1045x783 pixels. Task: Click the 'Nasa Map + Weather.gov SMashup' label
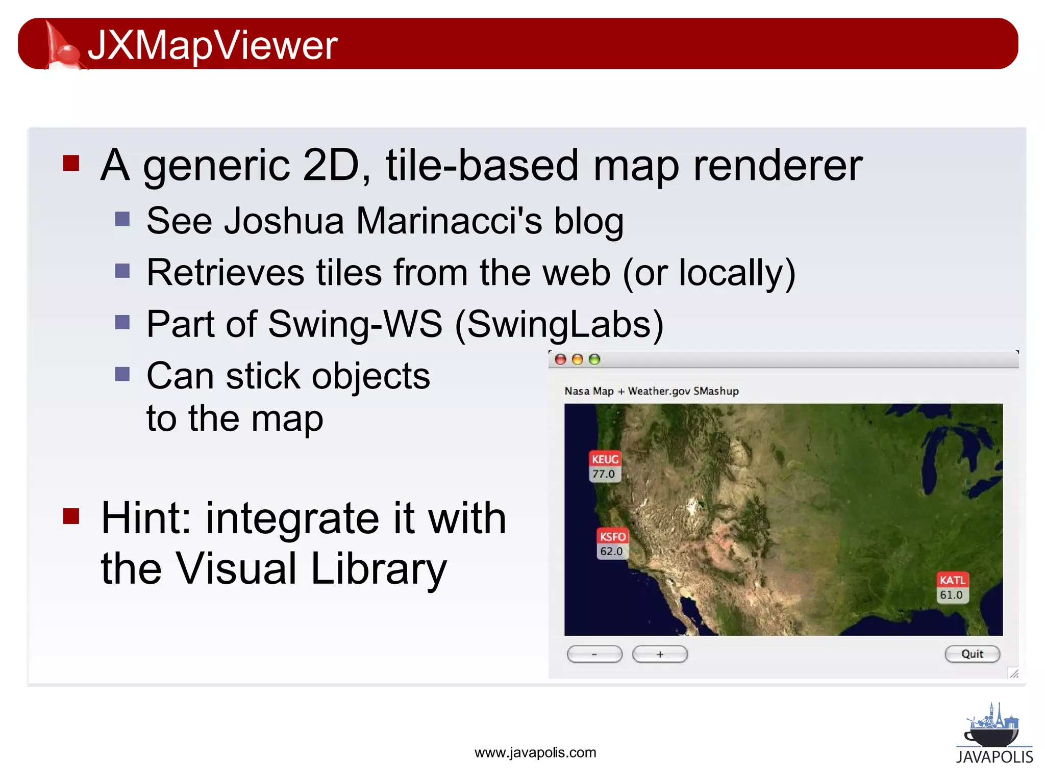pos(652,391)
